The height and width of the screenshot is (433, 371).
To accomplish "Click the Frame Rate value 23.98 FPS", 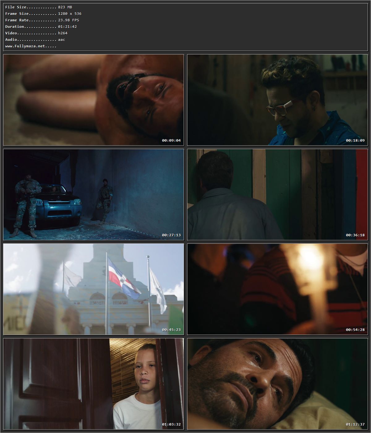I will [69, 20].
